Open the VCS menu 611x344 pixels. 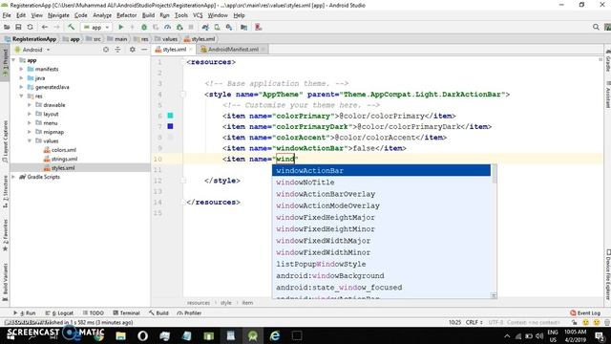click(198, 15)
